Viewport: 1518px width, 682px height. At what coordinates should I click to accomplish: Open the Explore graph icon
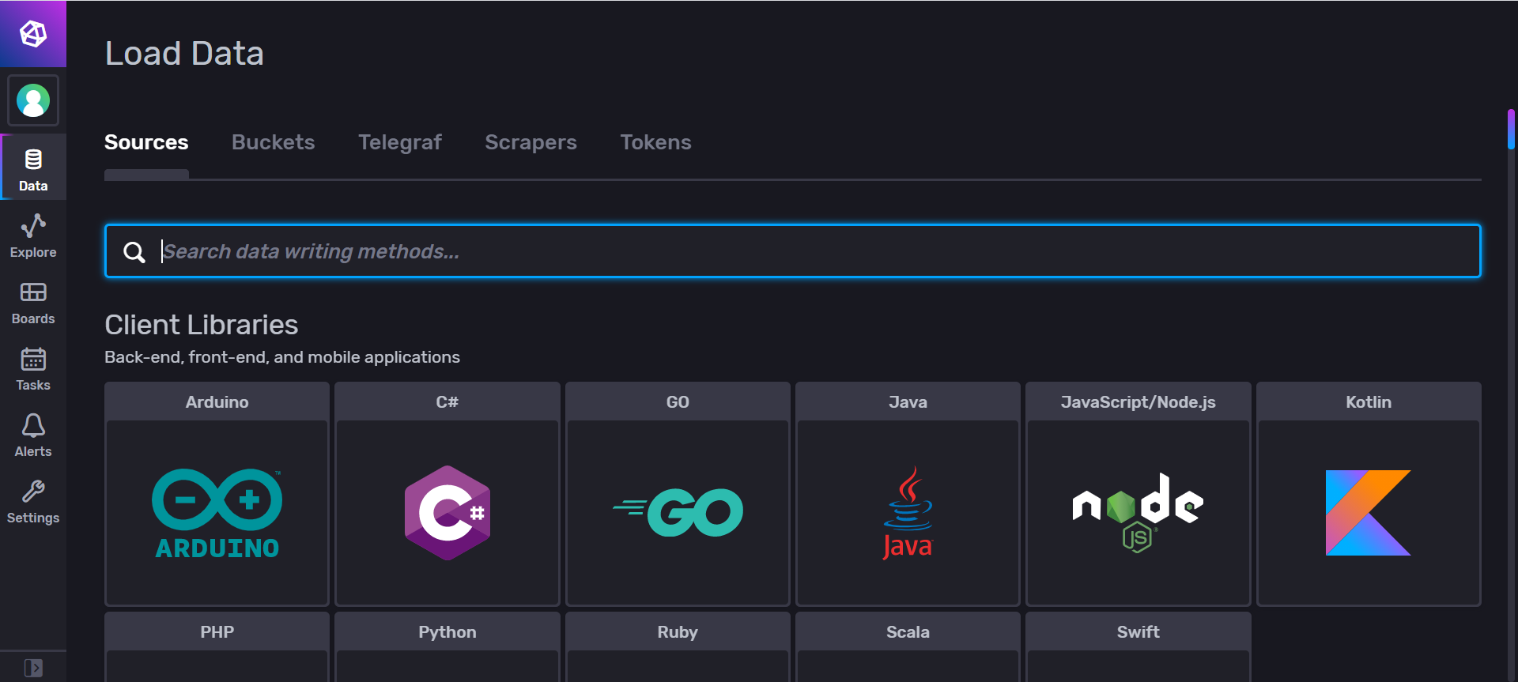[x=33, y=226]
